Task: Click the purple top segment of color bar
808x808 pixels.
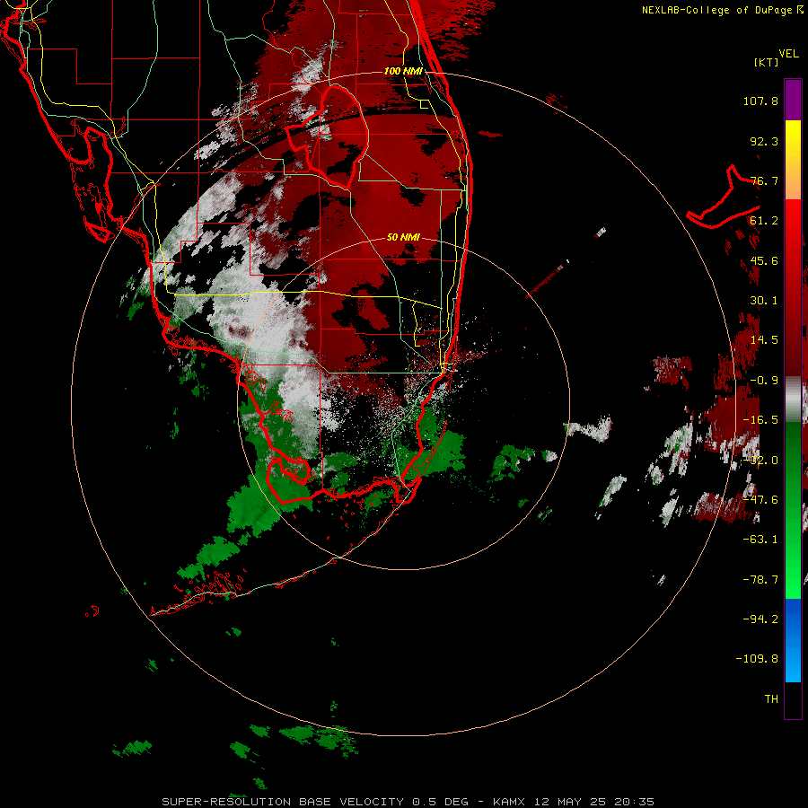Action: 793,100
